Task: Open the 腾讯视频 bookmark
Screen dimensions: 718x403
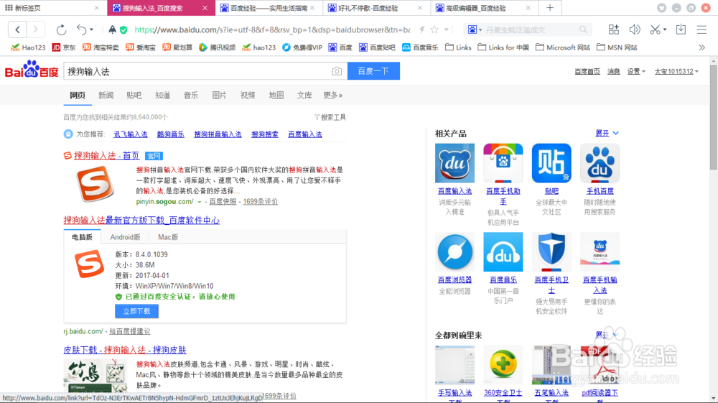Action: [217, 47]
